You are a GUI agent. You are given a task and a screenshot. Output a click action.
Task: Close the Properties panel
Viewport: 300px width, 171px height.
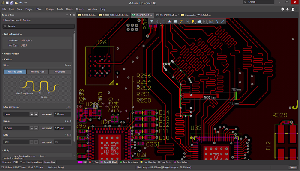pos(74,15)
